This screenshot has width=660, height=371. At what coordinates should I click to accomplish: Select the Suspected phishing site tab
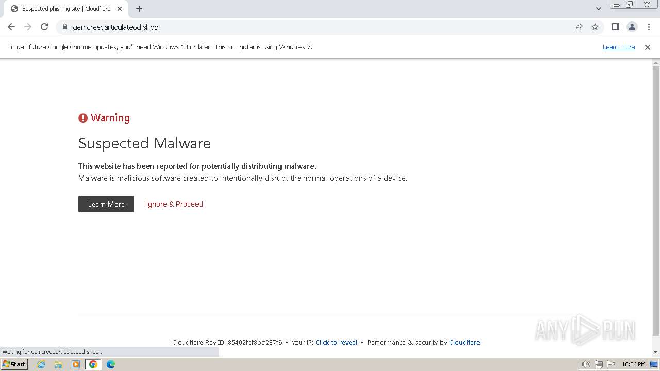[x=66, y=9]
